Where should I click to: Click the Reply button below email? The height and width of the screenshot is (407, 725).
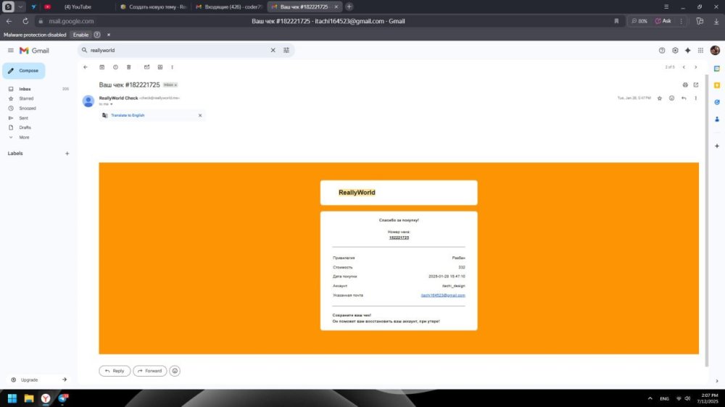tap(115, 371)
